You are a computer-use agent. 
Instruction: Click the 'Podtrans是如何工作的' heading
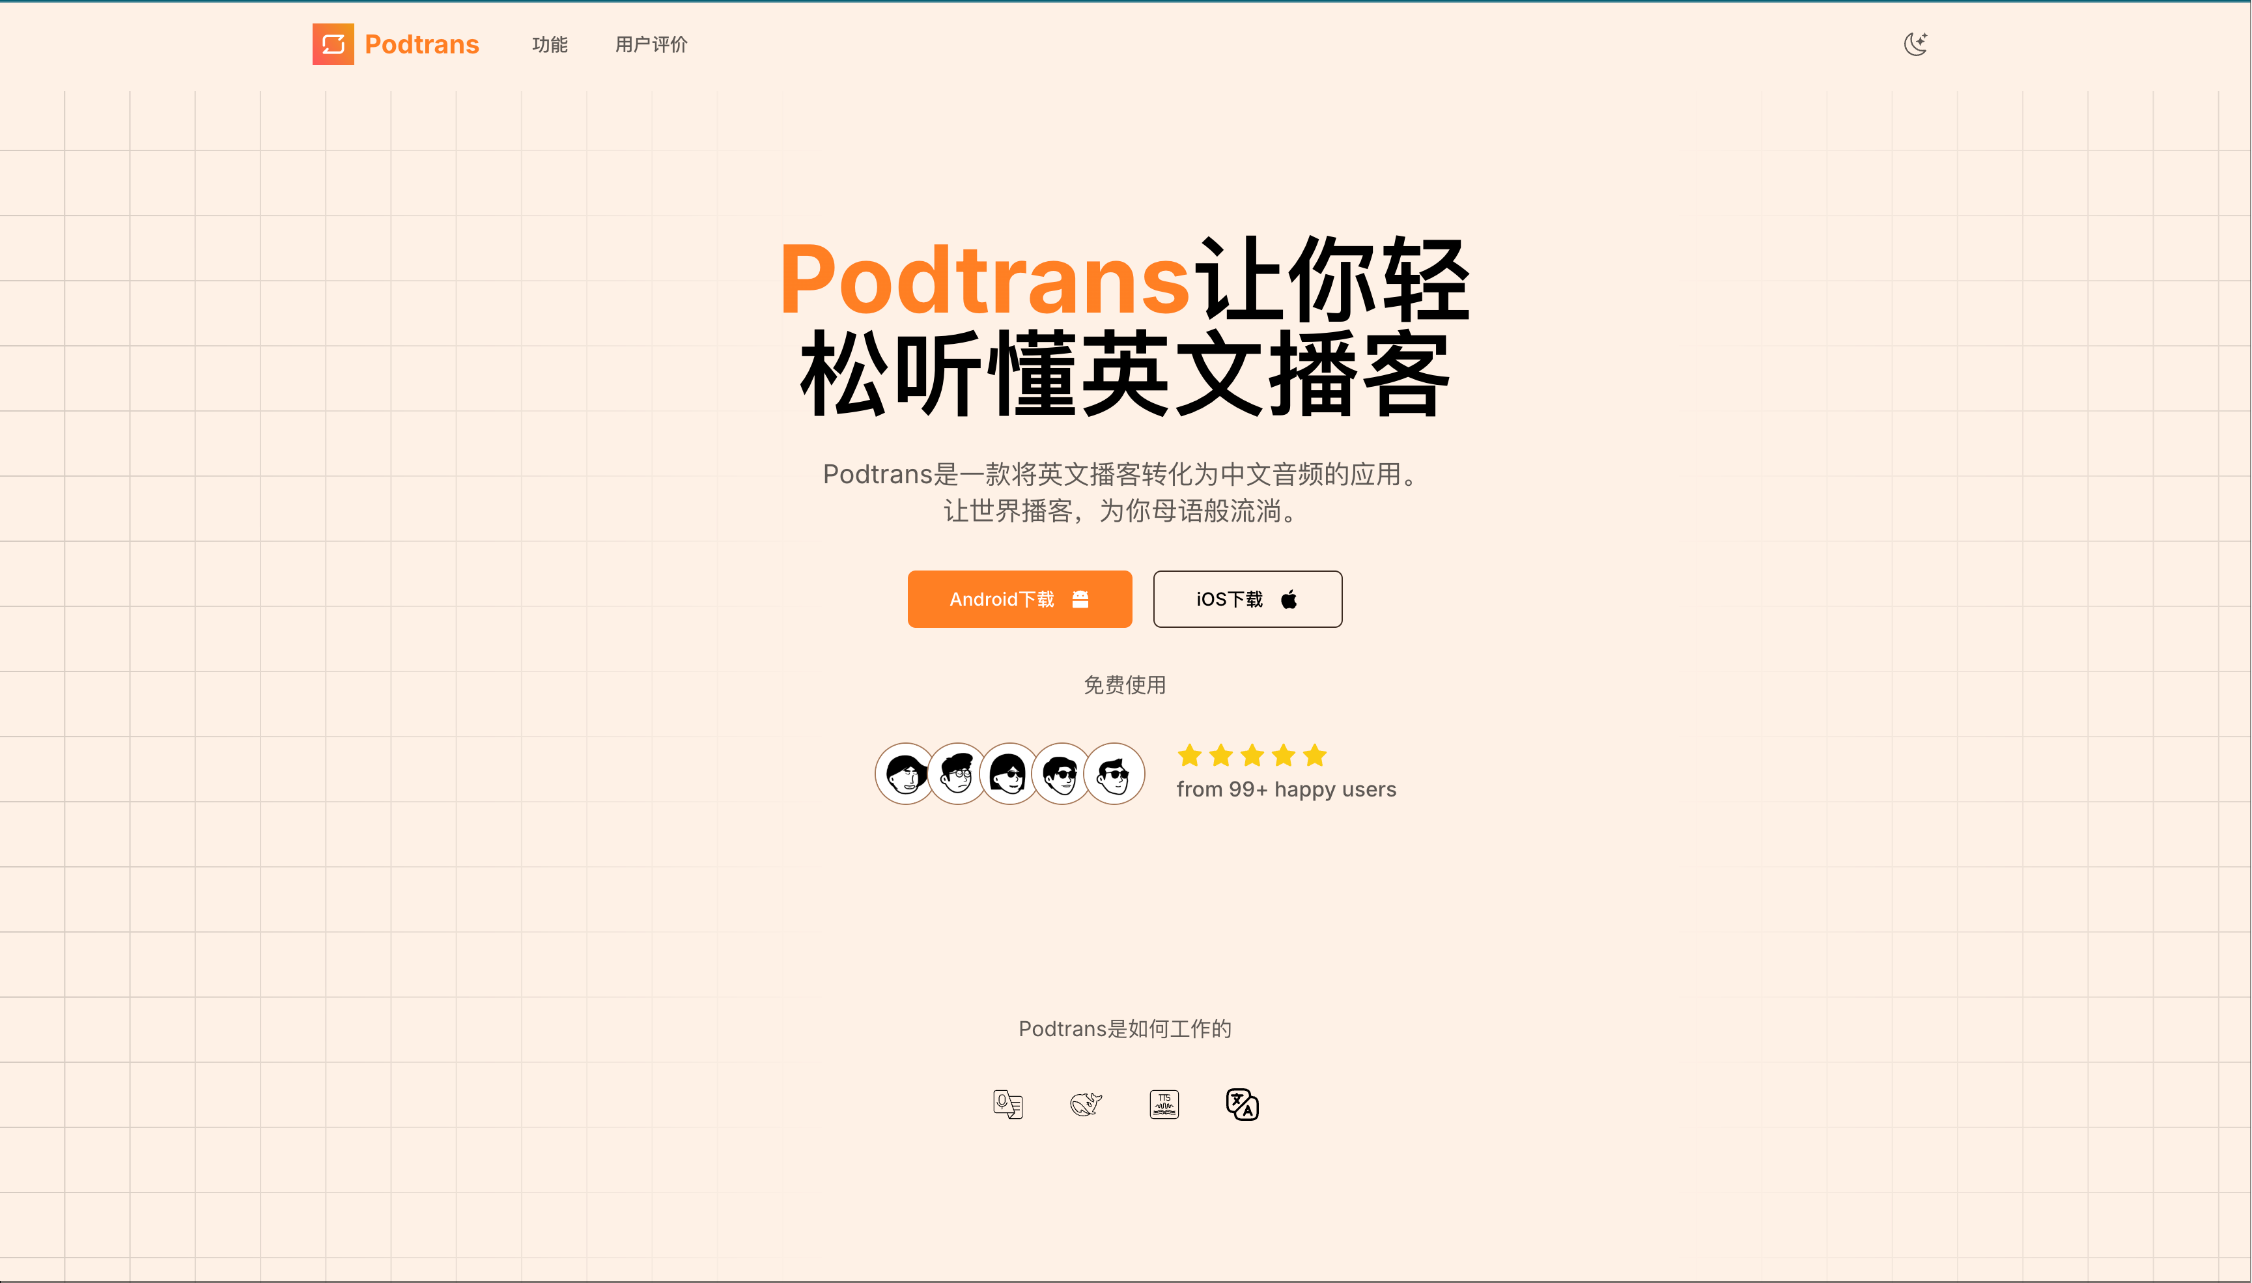point(1125,1028)
